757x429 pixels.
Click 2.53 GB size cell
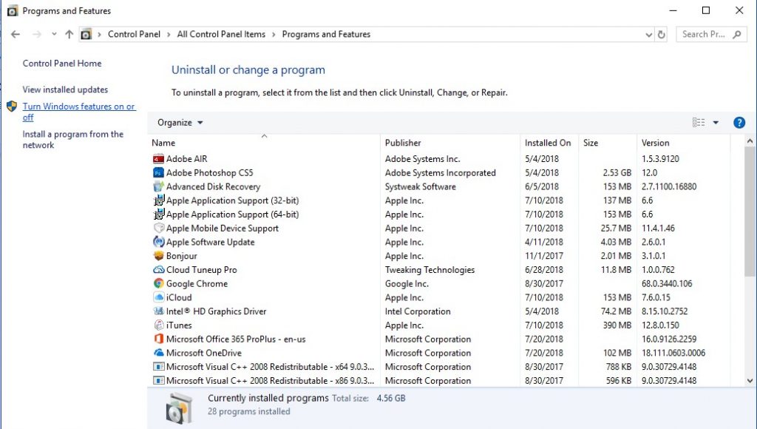pos(617,172)
